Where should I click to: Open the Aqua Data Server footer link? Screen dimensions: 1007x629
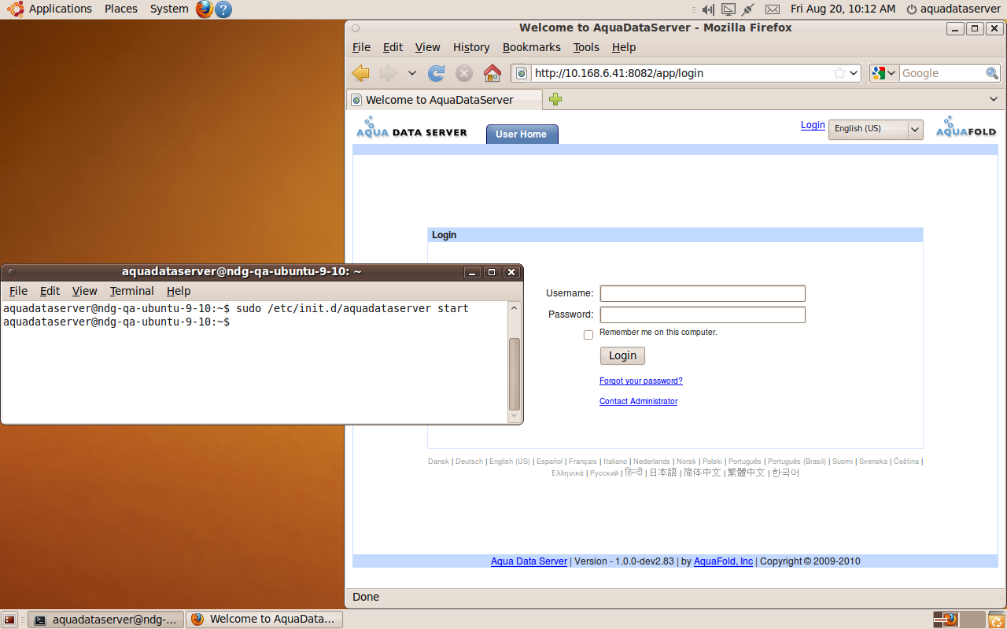point(529,561)
